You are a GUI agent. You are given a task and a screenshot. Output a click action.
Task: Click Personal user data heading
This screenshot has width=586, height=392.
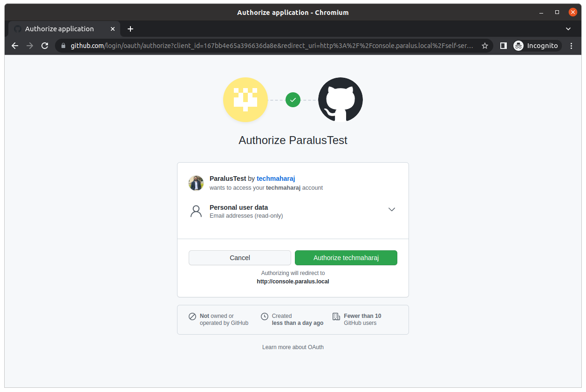pyautogui.click(x=238, y=207)
